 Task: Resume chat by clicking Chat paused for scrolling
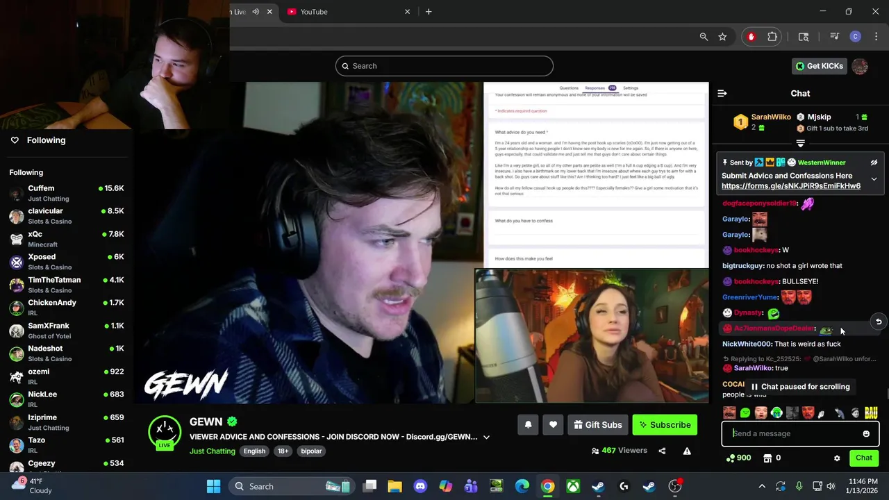coord(799,387)
